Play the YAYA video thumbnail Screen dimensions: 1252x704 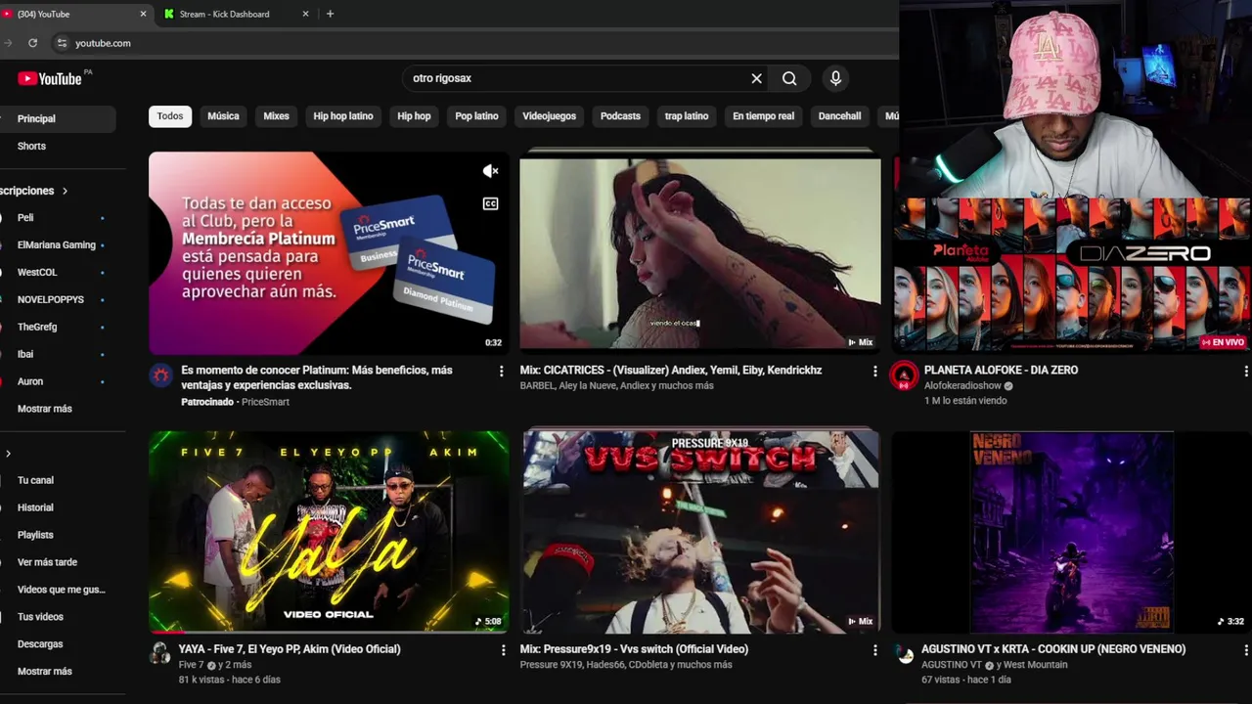pyautogui.click(x=329, y=531)
